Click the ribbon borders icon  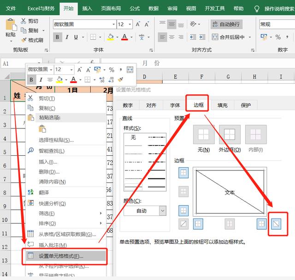93,37
